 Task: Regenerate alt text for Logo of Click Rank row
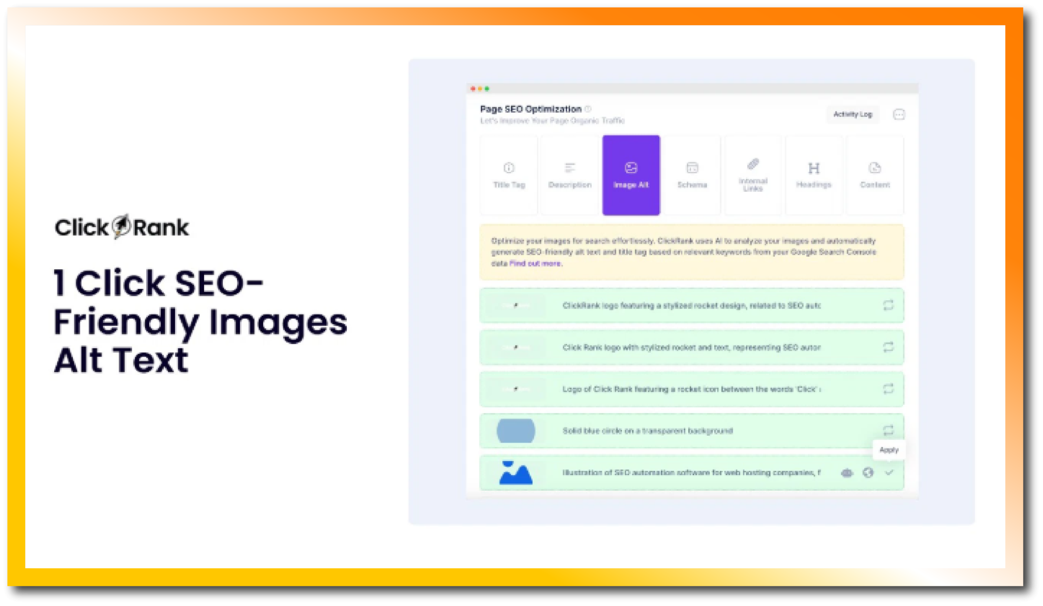pyautogui.click(x=888, y=389)
